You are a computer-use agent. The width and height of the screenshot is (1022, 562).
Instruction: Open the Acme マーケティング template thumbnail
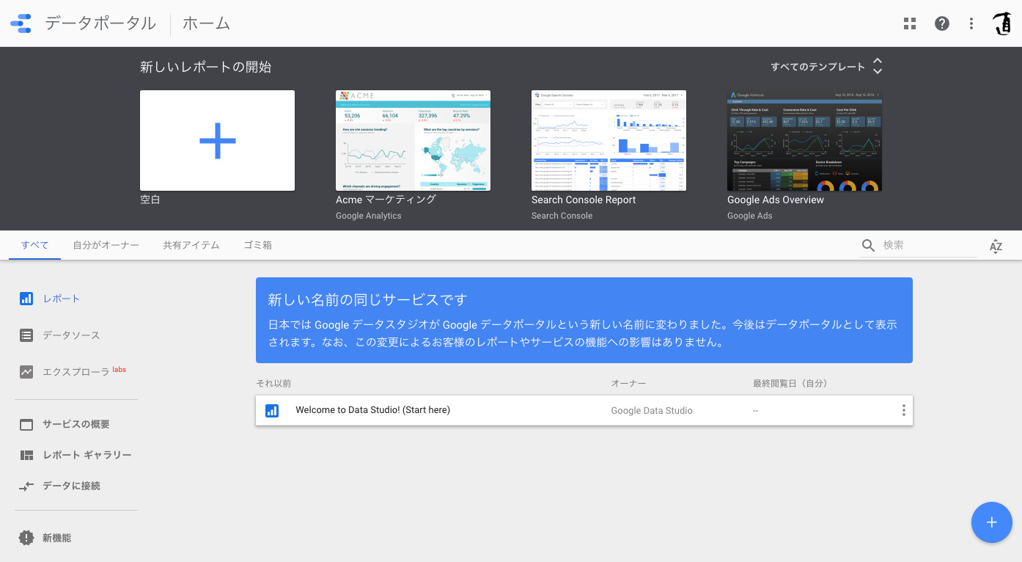[x=413, y=140]
